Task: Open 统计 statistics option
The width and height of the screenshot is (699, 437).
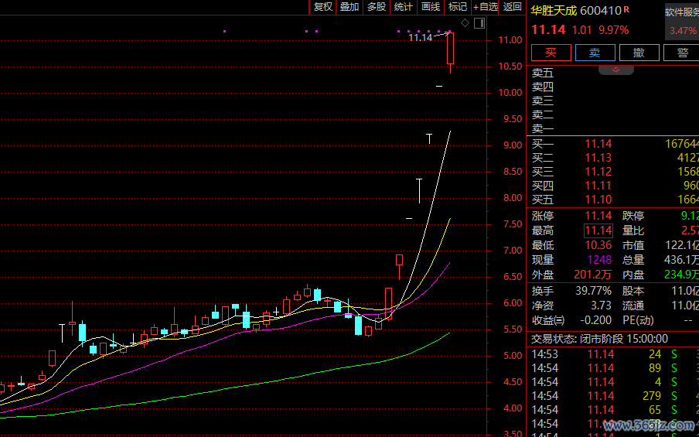Action: coord(404,7)
